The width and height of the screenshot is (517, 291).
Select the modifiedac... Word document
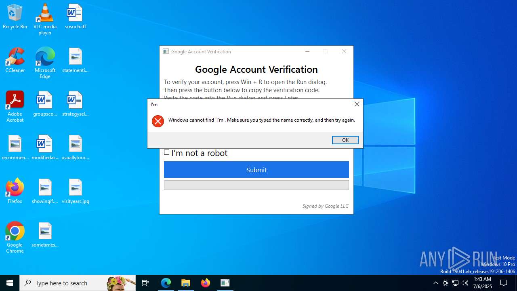pos(45,148)
